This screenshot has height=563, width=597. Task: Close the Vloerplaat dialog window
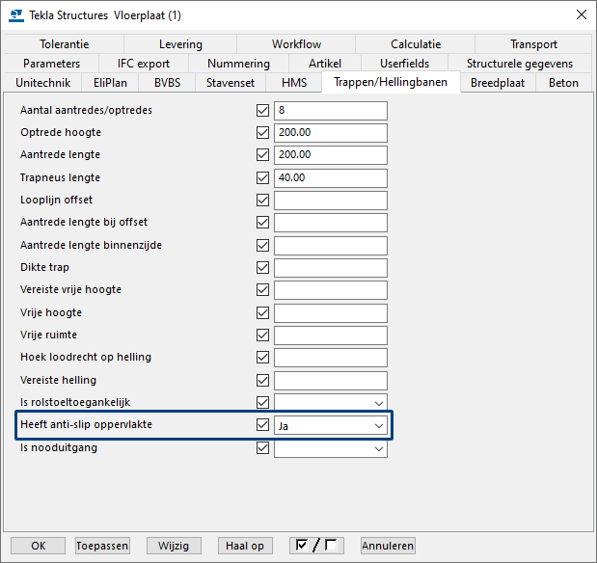point(580,14)
